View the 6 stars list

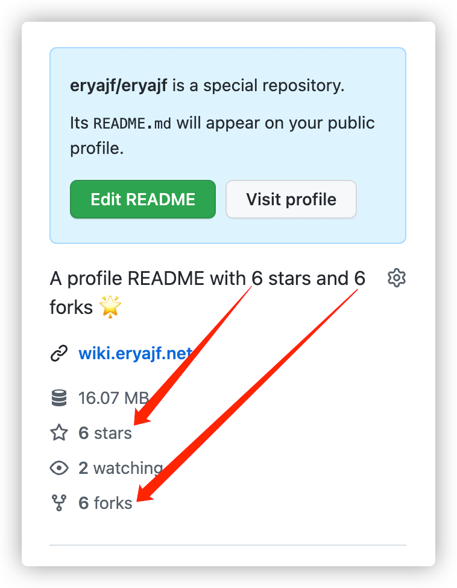click(105, 433)
